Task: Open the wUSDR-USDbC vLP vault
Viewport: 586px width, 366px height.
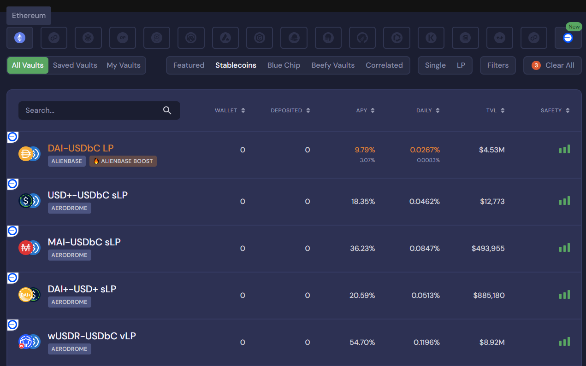Action: (92, 336)
